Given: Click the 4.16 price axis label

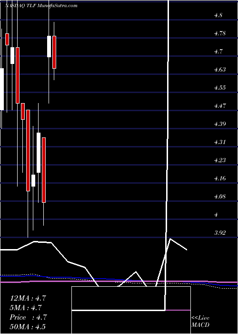Looking at the screenshot, I should 220,178.
